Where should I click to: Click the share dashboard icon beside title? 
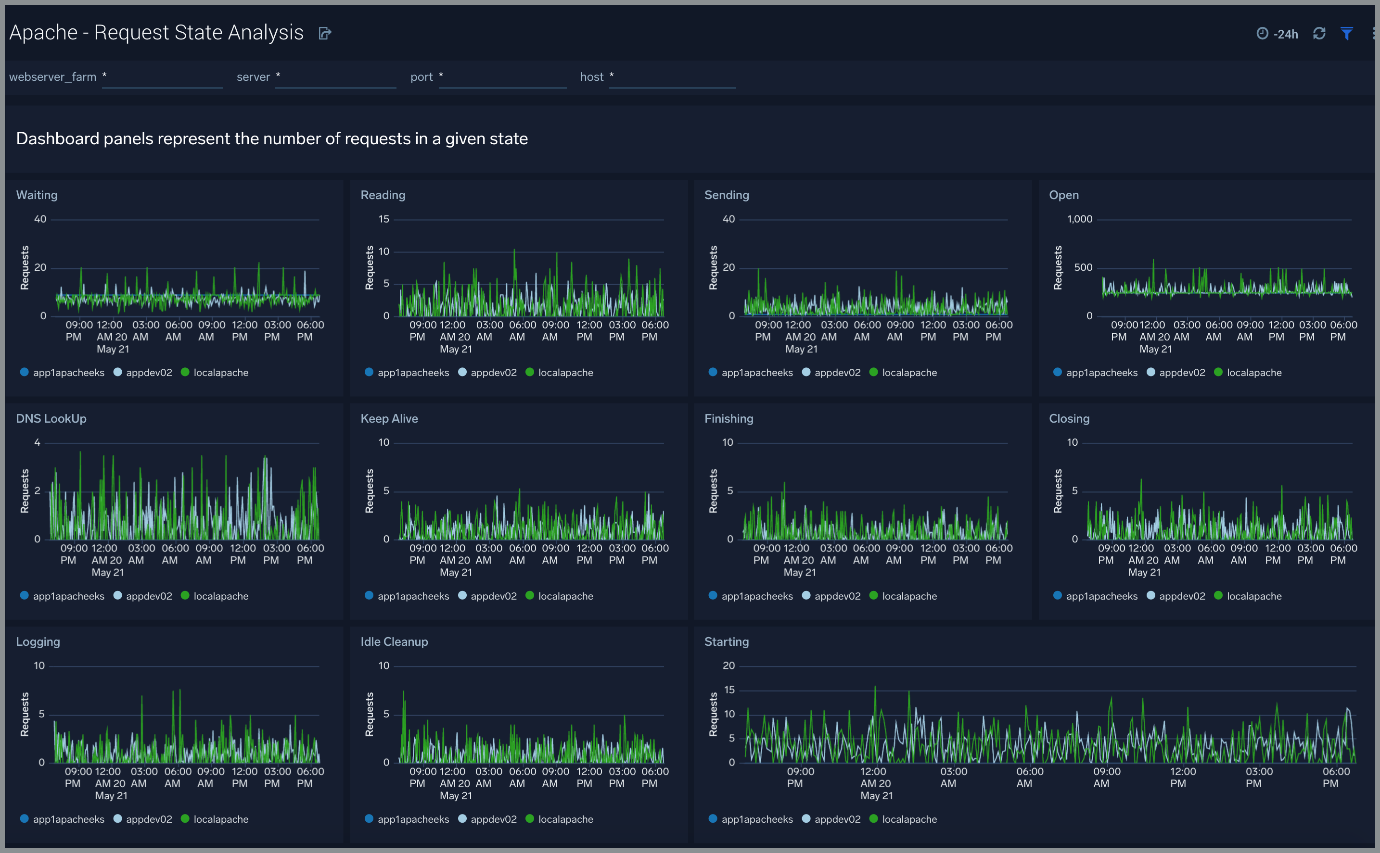324,33
